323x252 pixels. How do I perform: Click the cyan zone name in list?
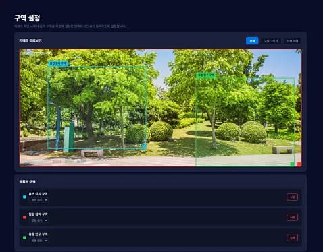point(38,194)
